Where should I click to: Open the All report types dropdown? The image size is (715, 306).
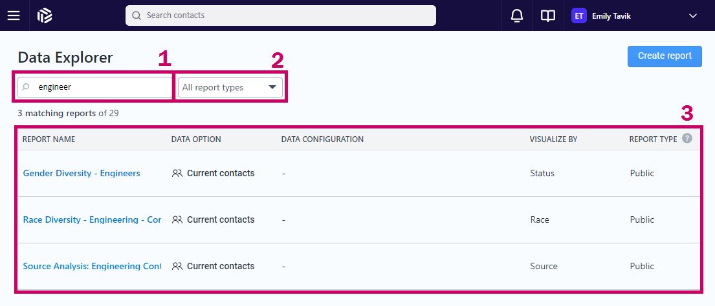click(x=230, y=87)
